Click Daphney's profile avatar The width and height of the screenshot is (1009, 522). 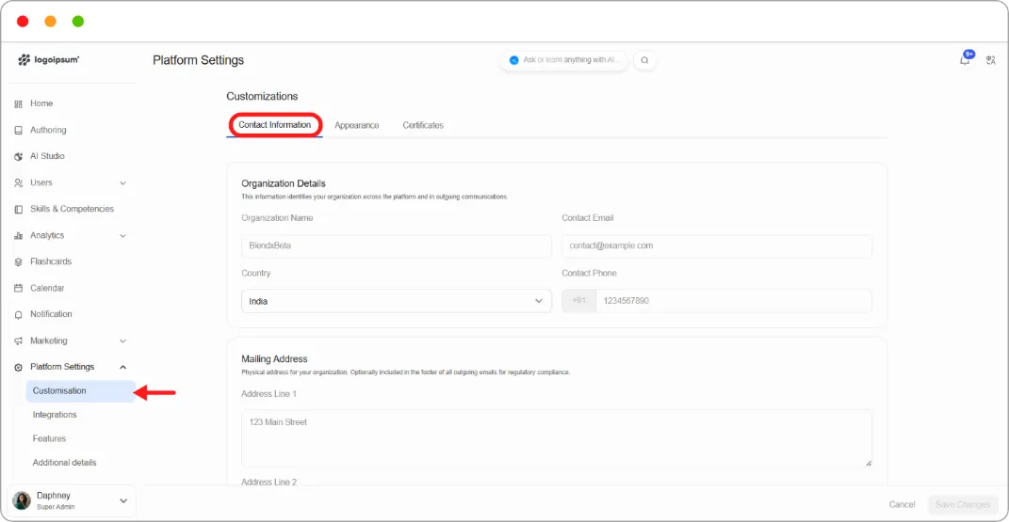tap(22, 500)
